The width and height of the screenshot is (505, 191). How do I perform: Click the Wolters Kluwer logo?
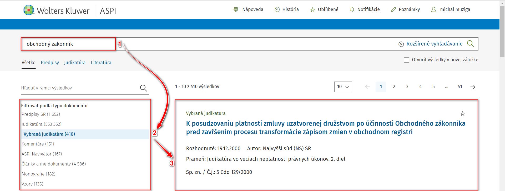pos(56,11)
